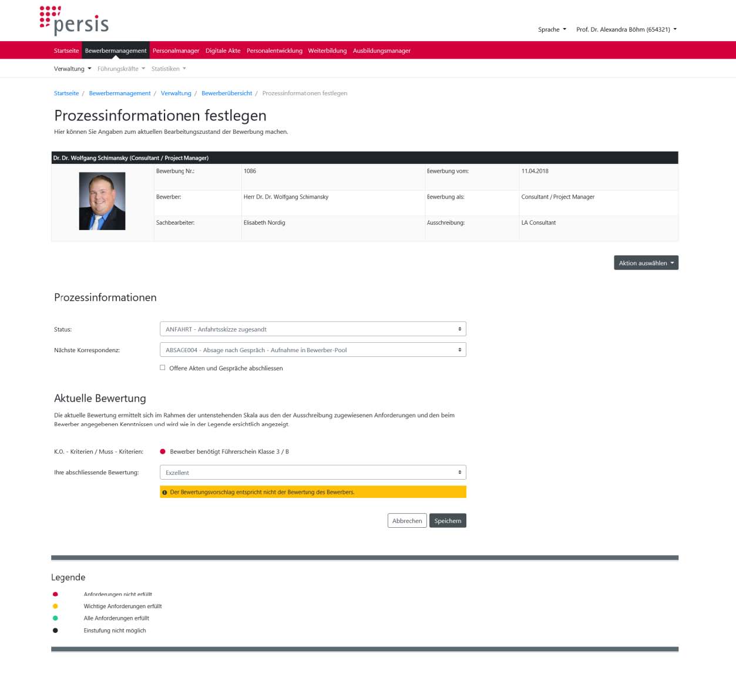The width and height of the screenshot is (736, 681).
Task: Click the green legend dot for all requirements
Action: (55, 618)
